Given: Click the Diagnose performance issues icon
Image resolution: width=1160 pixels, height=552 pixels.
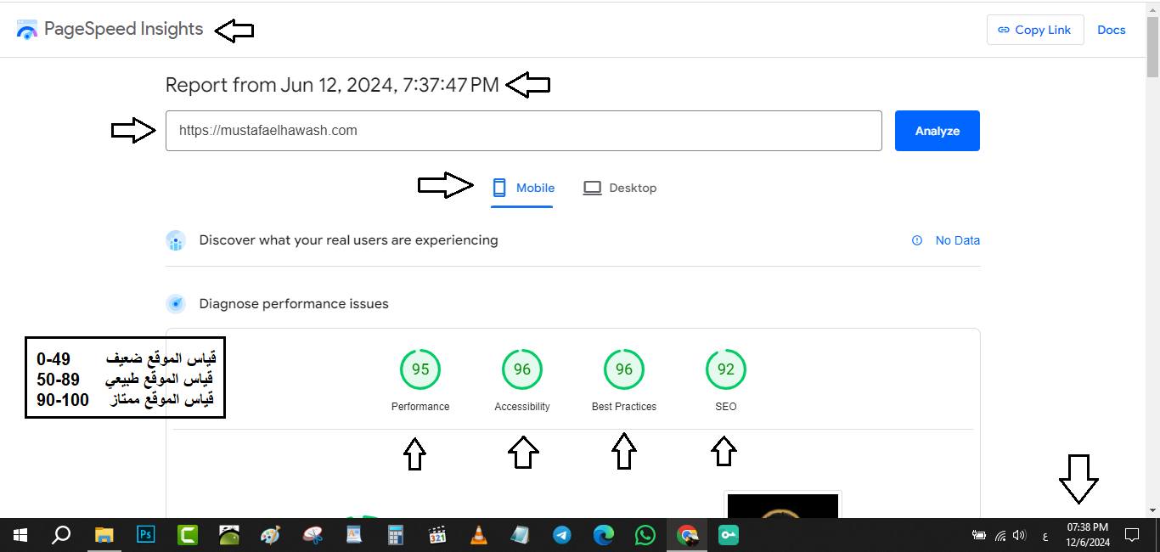Looking at the screenshot, I should tap(176, 304).
